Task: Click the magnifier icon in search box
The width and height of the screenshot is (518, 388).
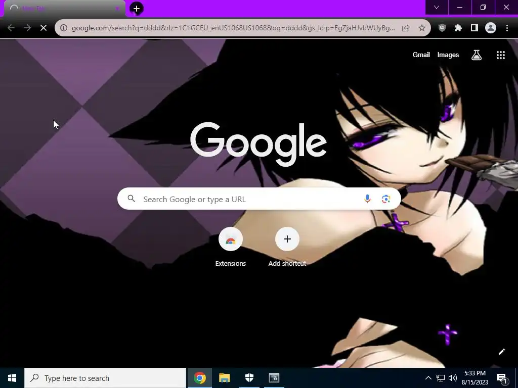Action: click(132, 199)
